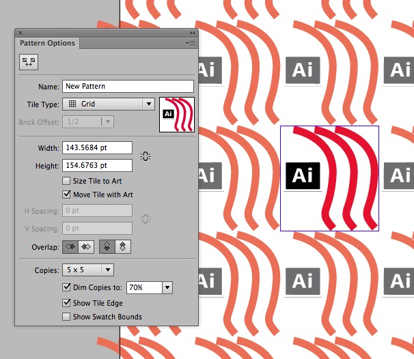Click the 70% dim value field
The width and height of the screenshot is (414, 359).
[x=144, y=287]
